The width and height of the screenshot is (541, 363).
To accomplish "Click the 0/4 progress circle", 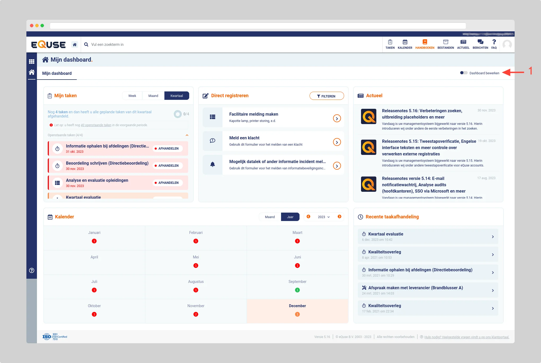I will click(x=178, y=114).
